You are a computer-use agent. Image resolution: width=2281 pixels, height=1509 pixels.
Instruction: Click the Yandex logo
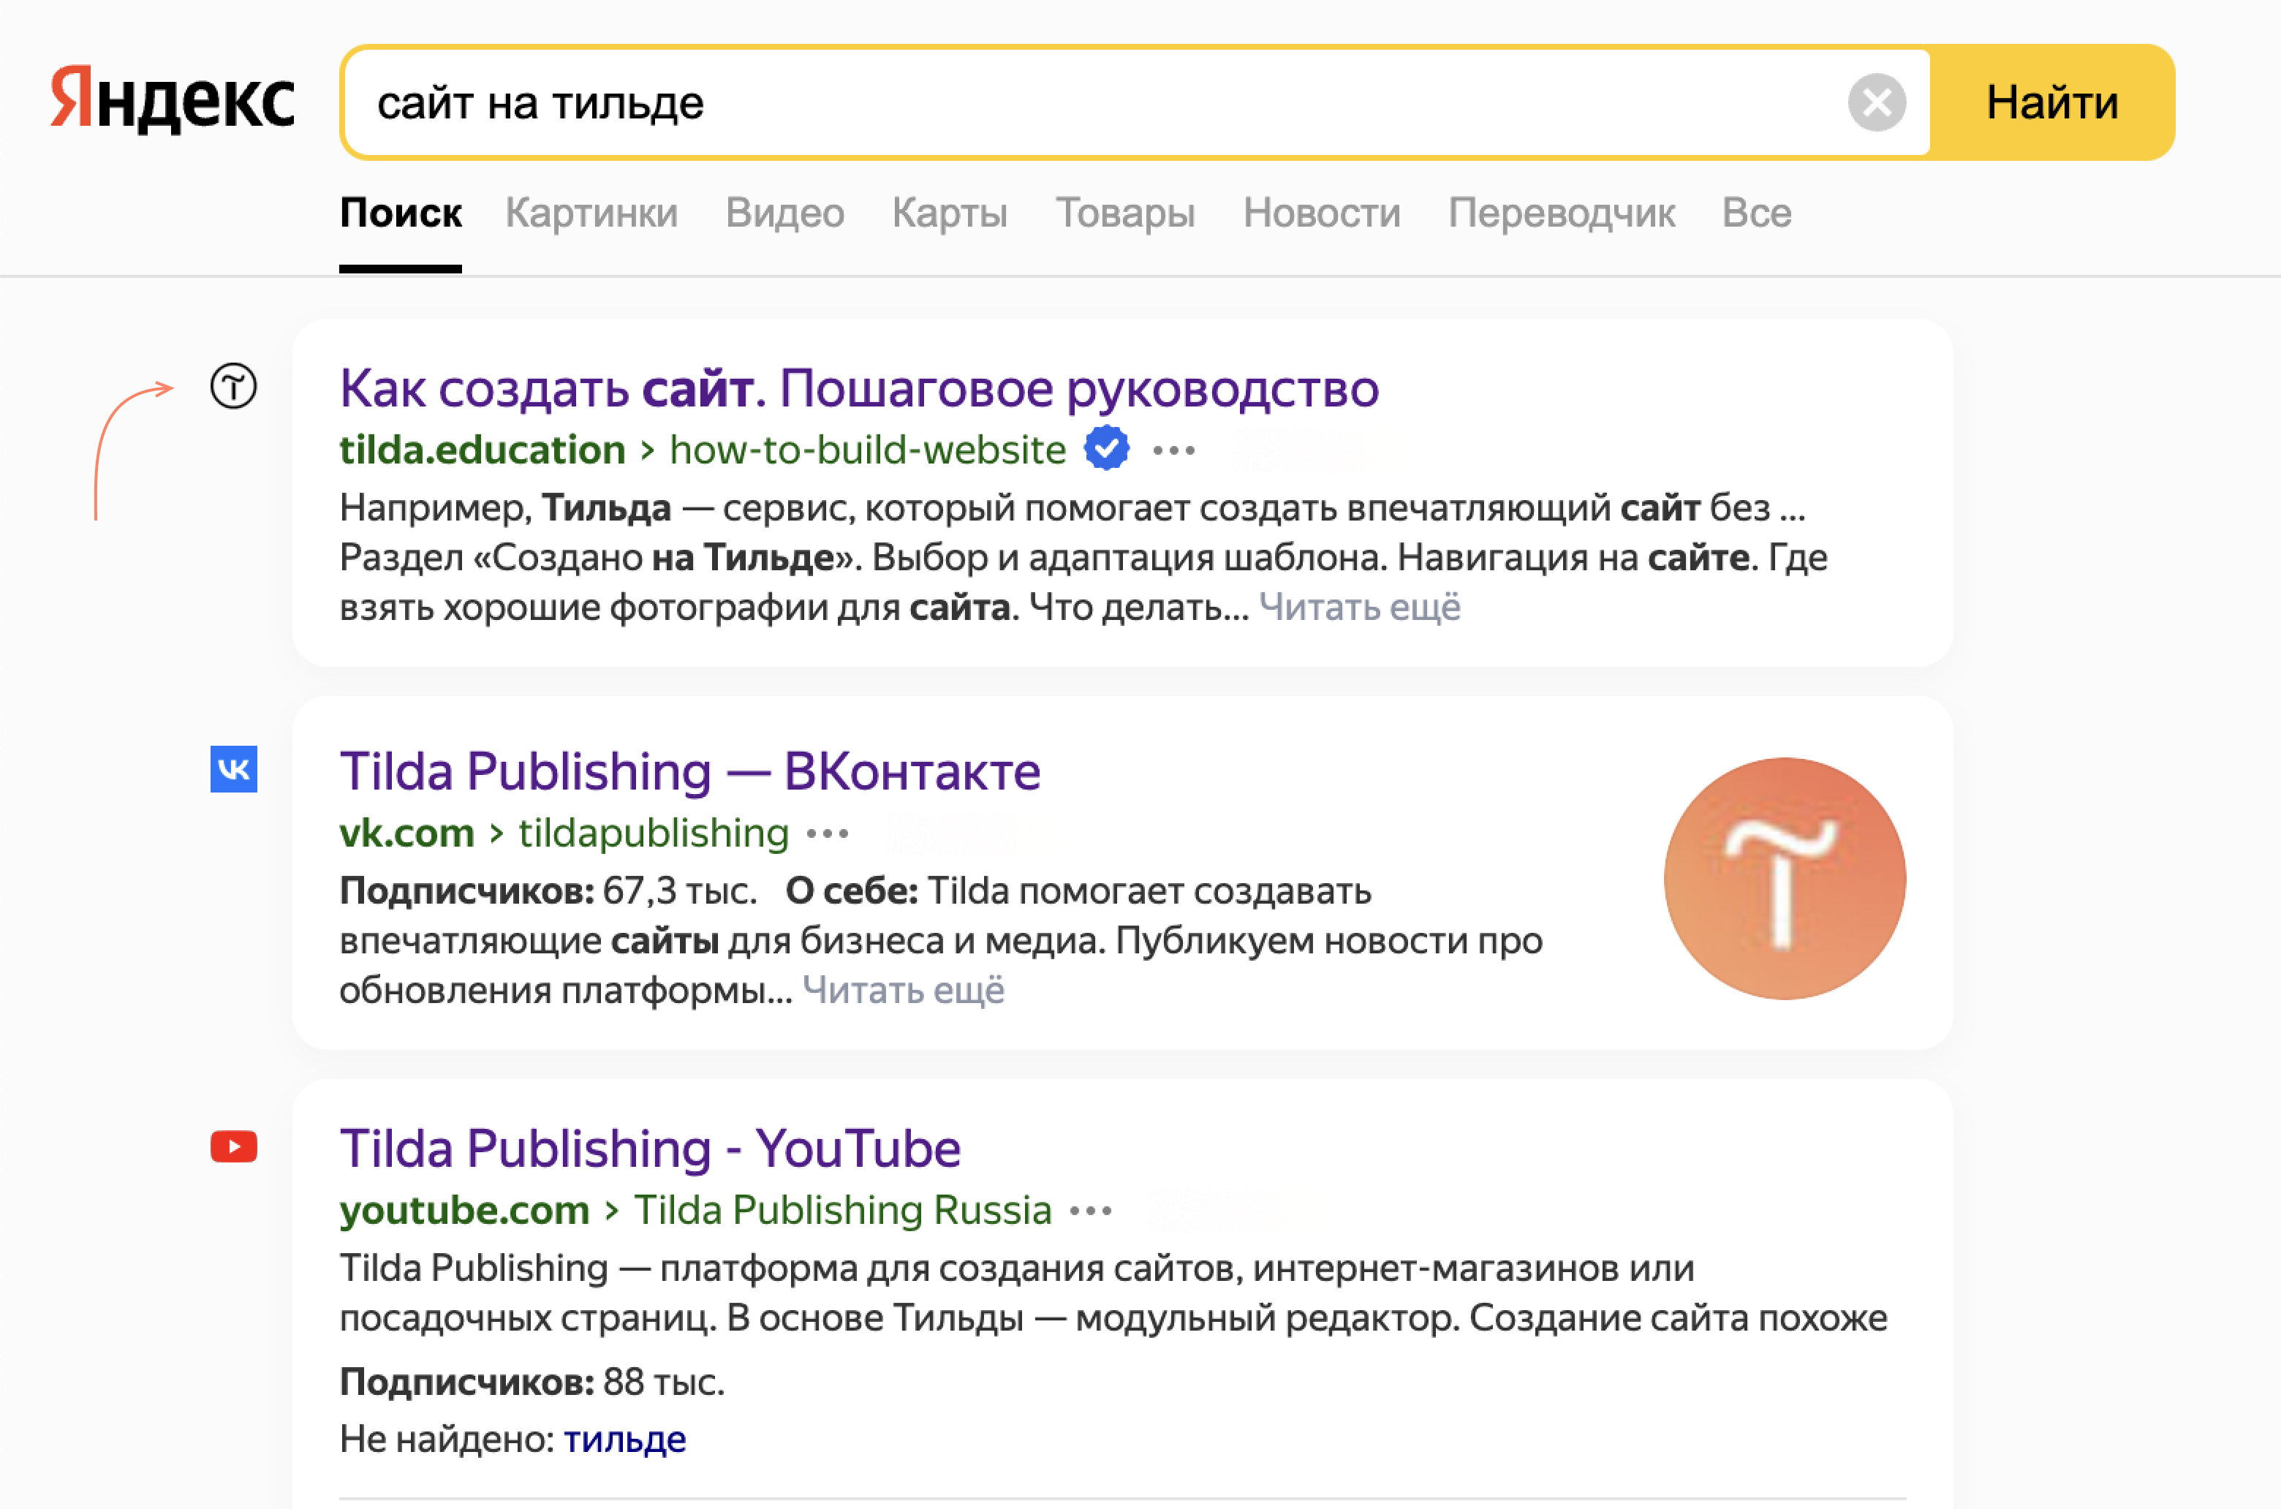[173, 100]
